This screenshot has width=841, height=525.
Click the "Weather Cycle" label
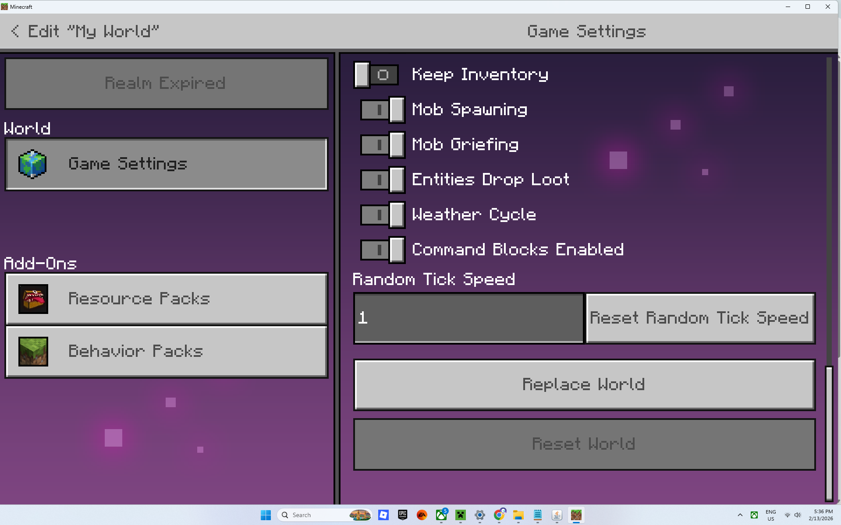(474, 215)
